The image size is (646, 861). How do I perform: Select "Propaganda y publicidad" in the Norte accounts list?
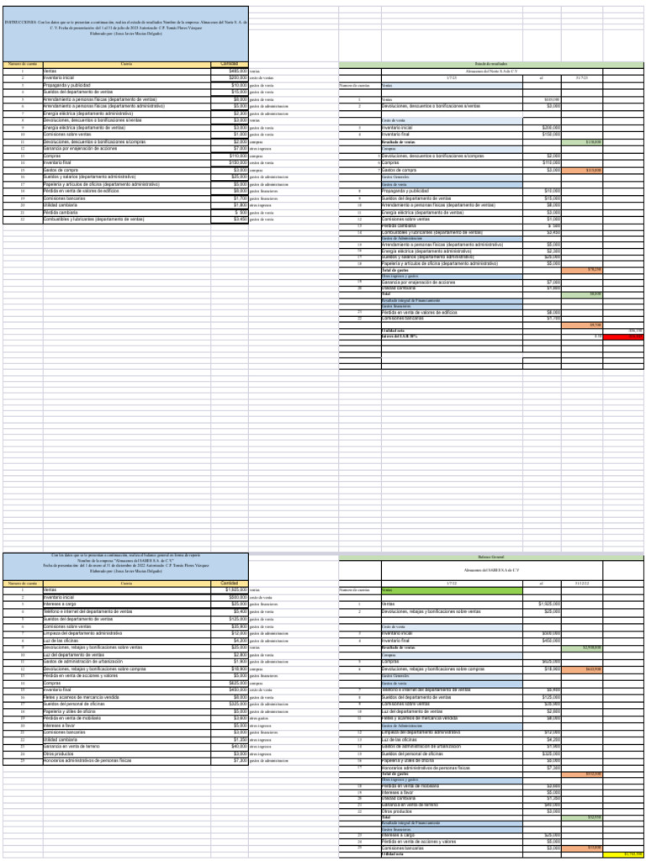[x=66, y=86]
